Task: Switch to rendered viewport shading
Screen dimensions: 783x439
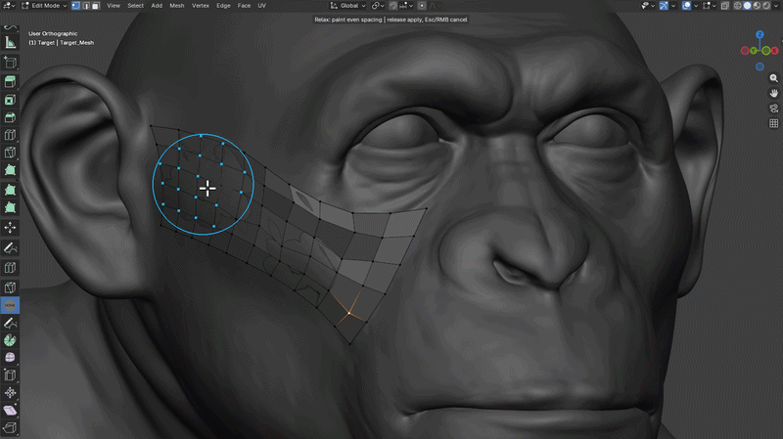Action: click(766, 6)
